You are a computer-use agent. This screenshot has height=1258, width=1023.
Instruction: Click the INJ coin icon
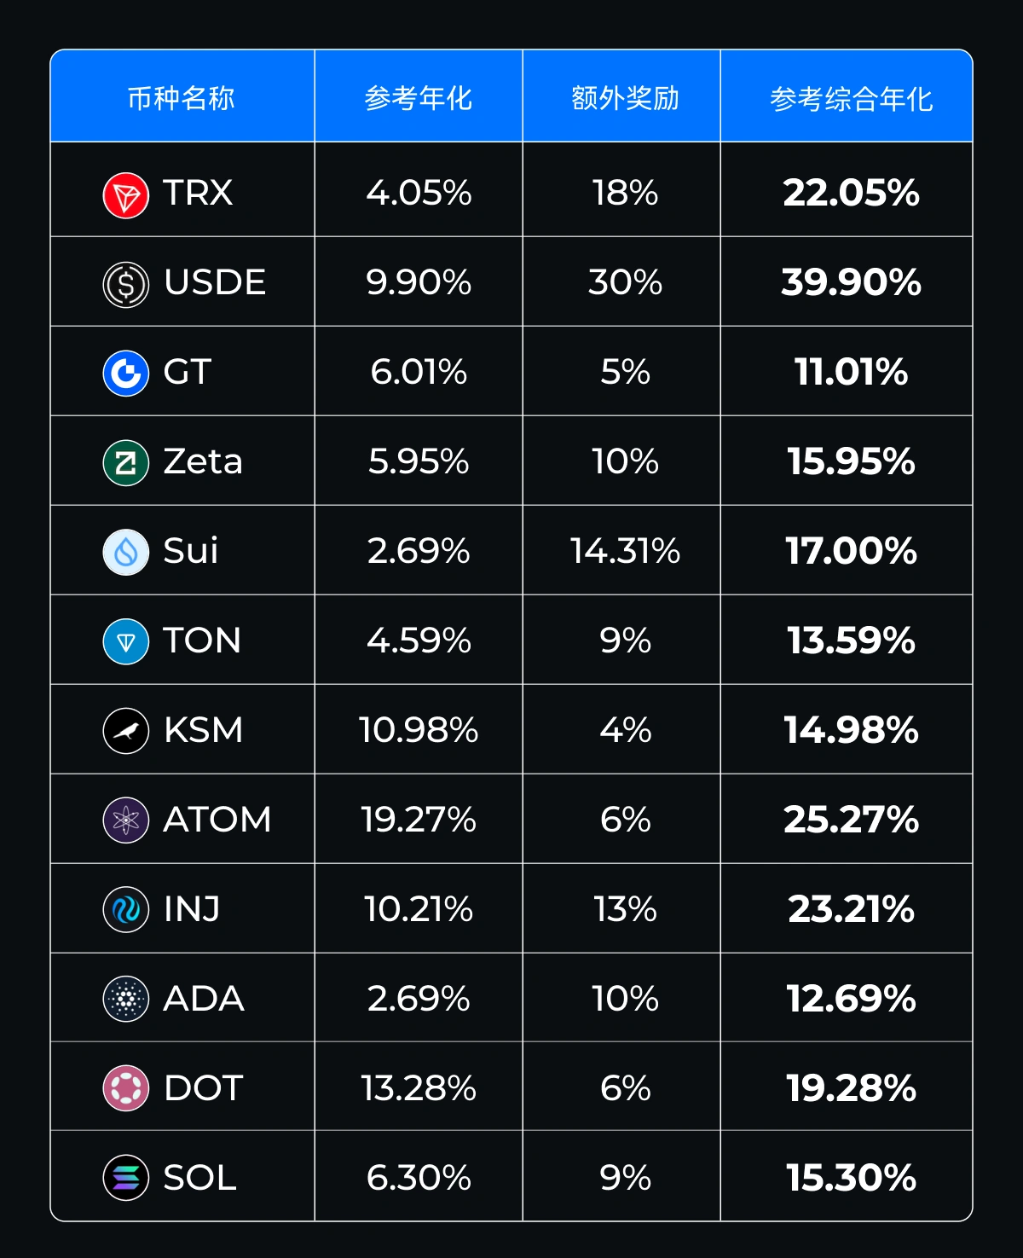(126, 909)
